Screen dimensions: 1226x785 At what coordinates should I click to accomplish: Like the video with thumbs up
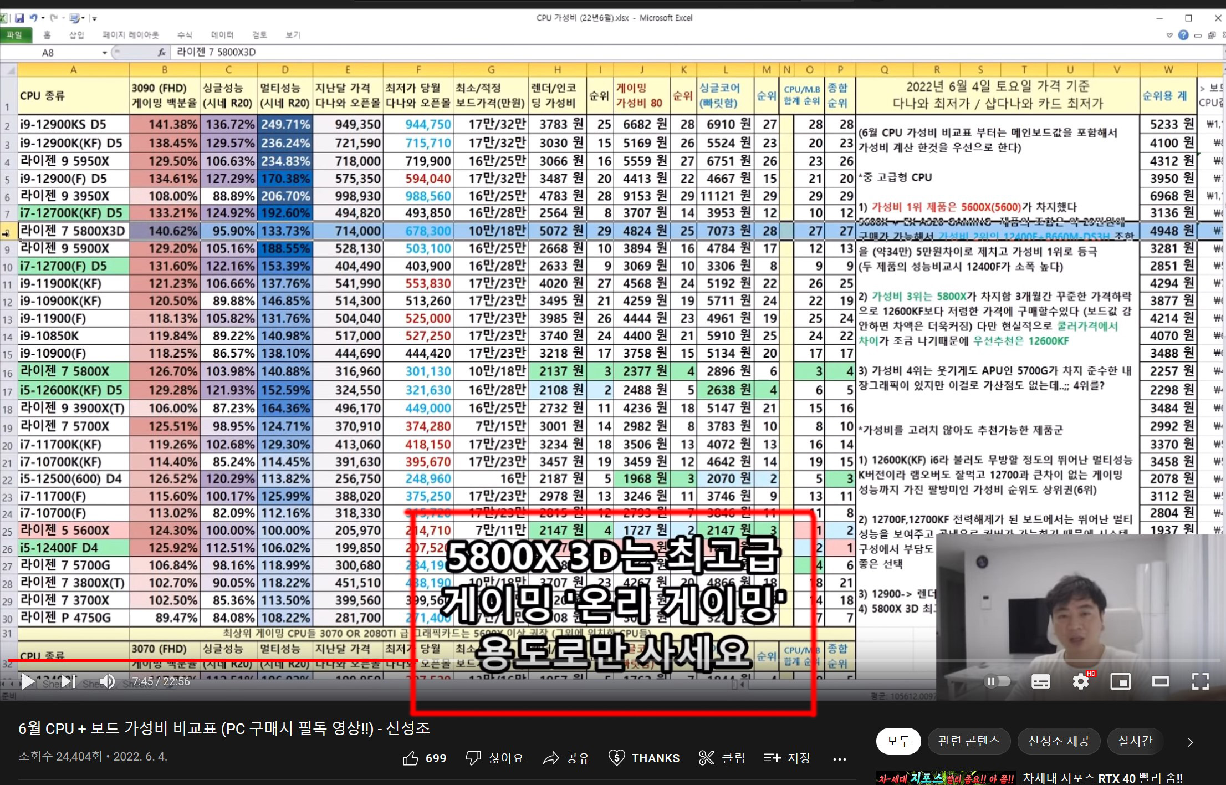424,758
